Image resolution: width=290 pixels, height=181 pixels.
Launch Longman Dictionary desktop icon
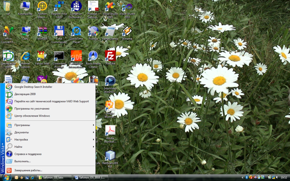click(76, 9)
